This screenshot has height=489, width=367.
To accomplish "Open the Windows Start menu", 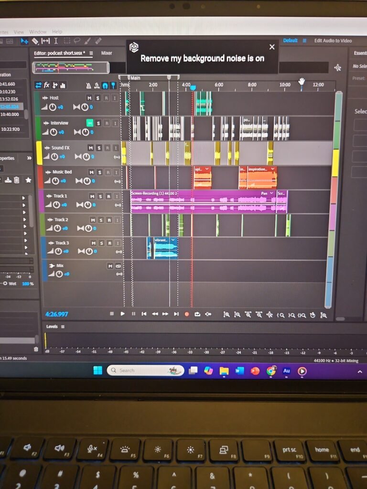I will pyautogui.click(x=97, y=370).
